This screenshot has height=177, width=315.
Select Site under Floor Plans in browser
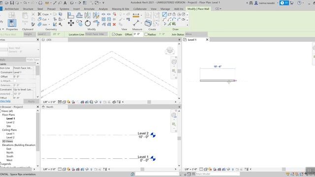(x=8, y=126)
